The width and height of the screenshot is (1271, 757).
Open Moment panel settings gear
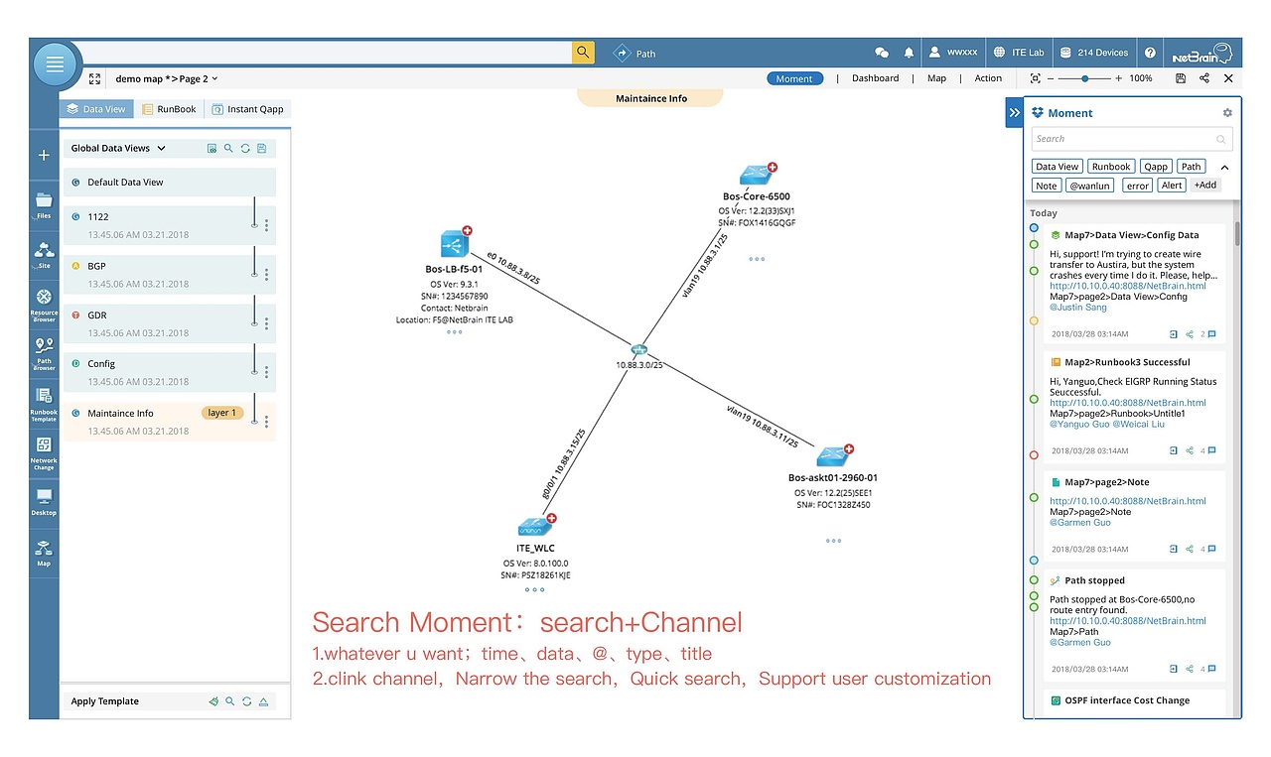pos(1227,113)
